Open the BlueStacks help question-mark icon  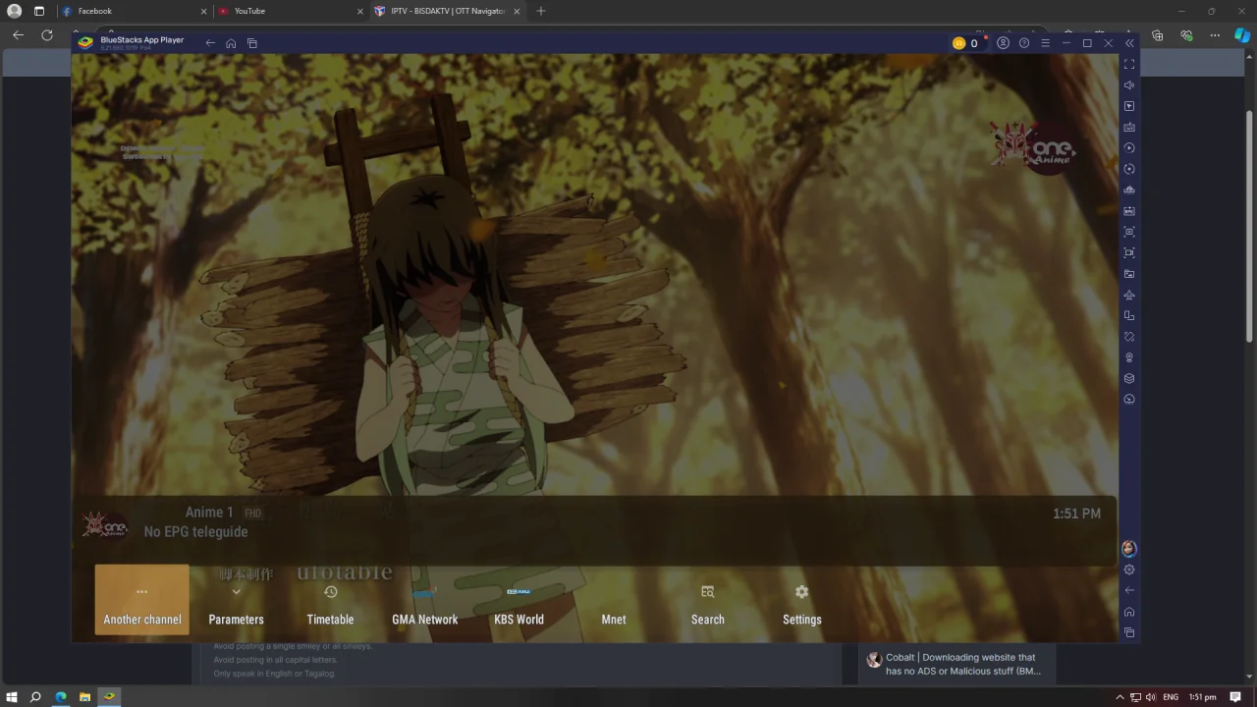tap(1024, 43)
